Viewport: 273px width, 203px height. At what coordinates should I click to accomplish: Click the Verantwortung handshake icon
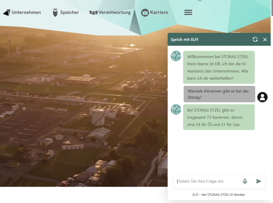pos(93,13)
